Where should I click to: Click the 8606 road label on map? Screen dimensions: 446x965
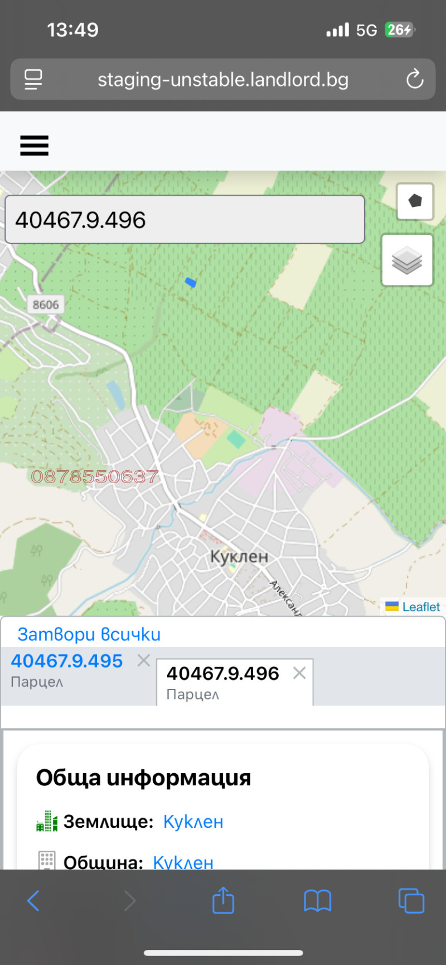[x=46, y=305]
